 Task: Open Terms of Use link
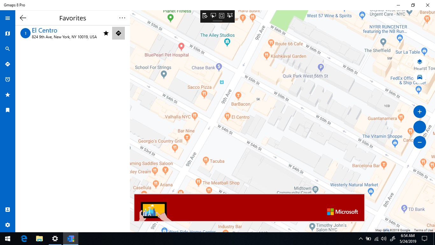pyautogui.click(x=424, y=230)
